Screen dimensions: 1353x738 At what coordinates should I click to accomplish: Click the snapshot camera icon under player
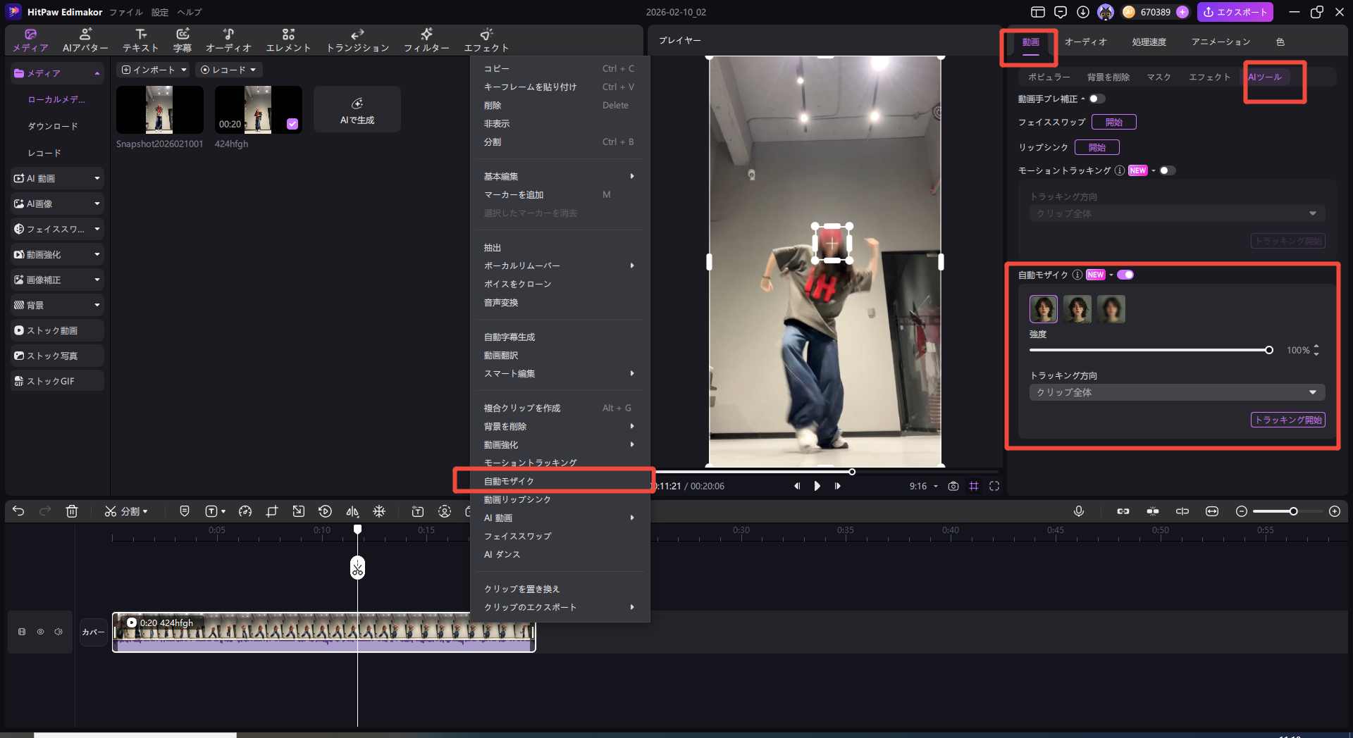point(953,486)
